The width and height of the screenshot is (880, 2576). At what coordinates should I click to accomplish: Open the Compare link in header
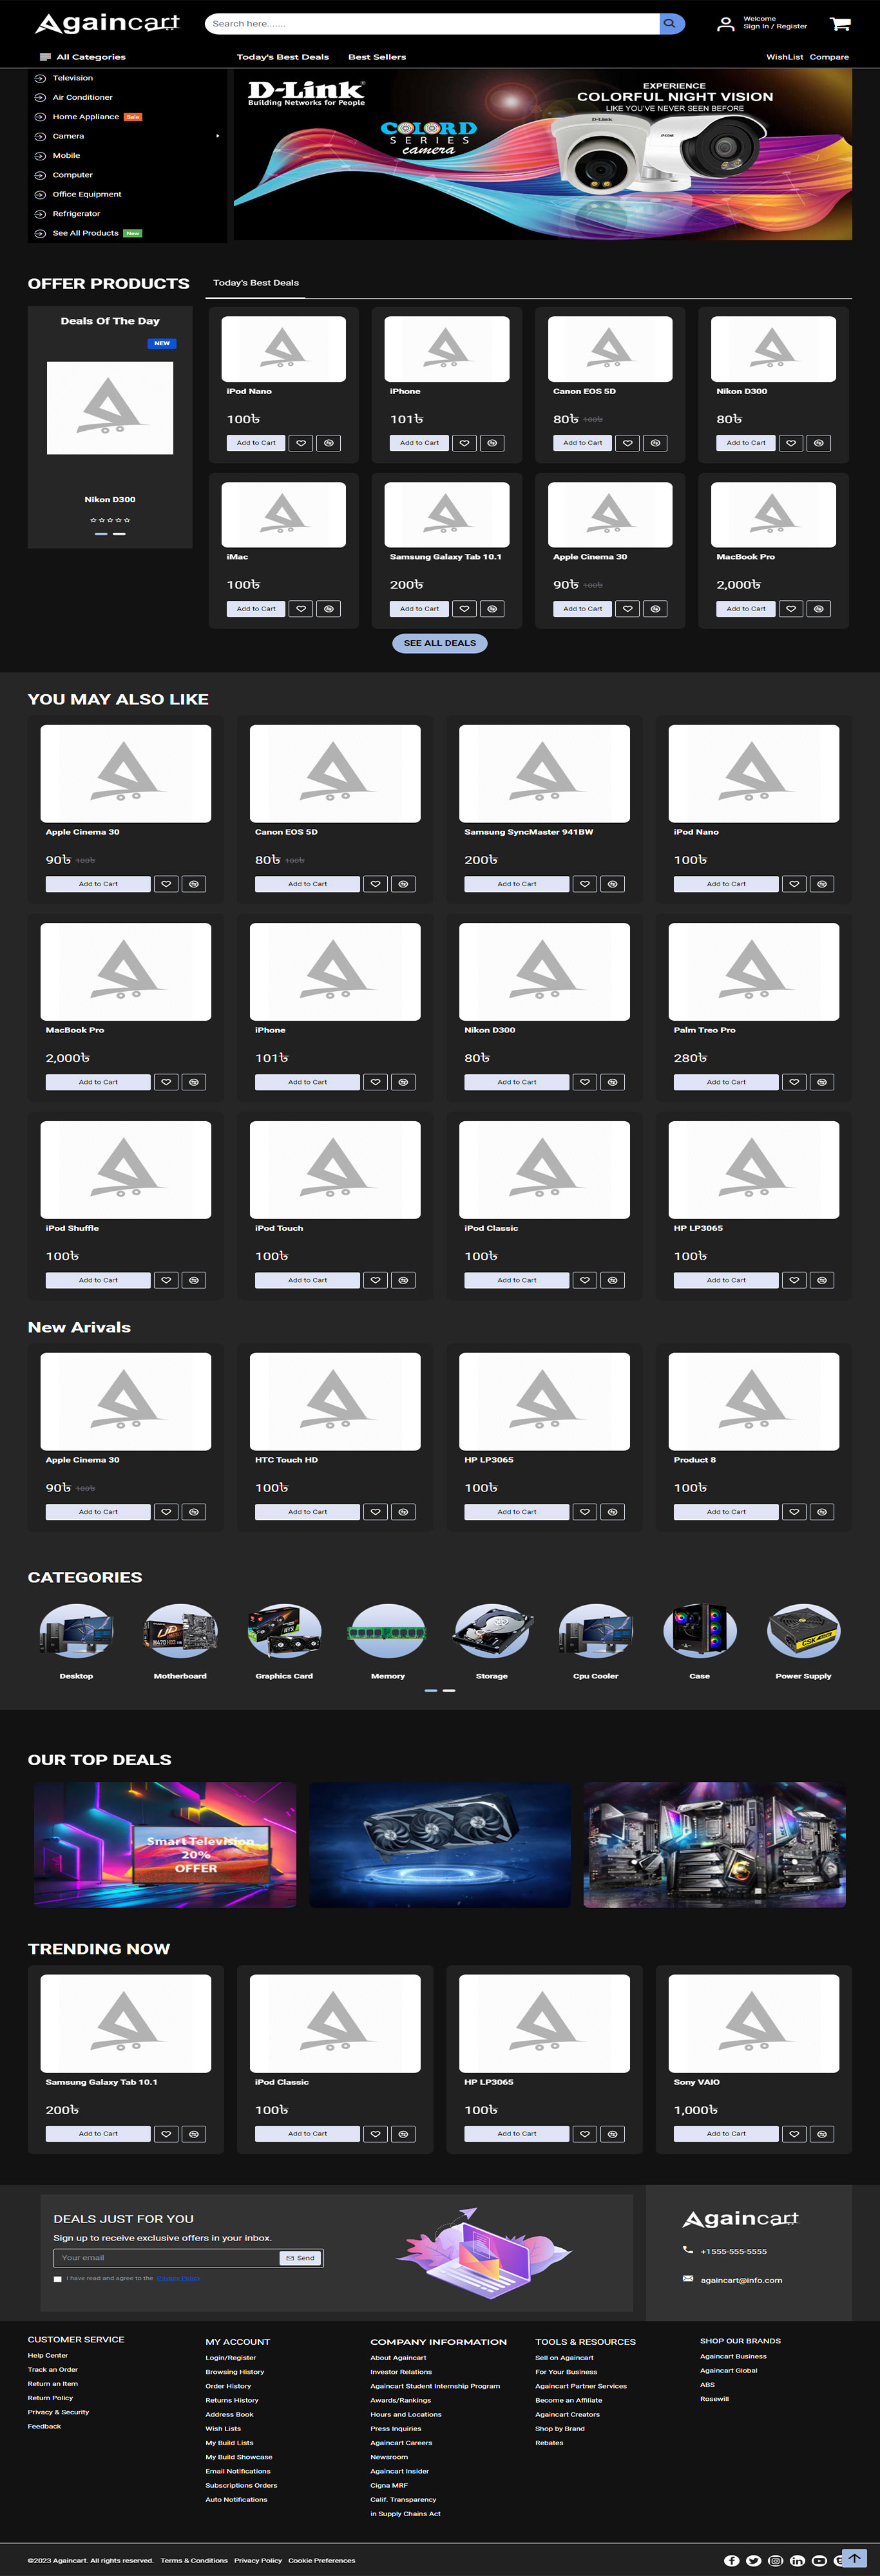click(829, 57)
